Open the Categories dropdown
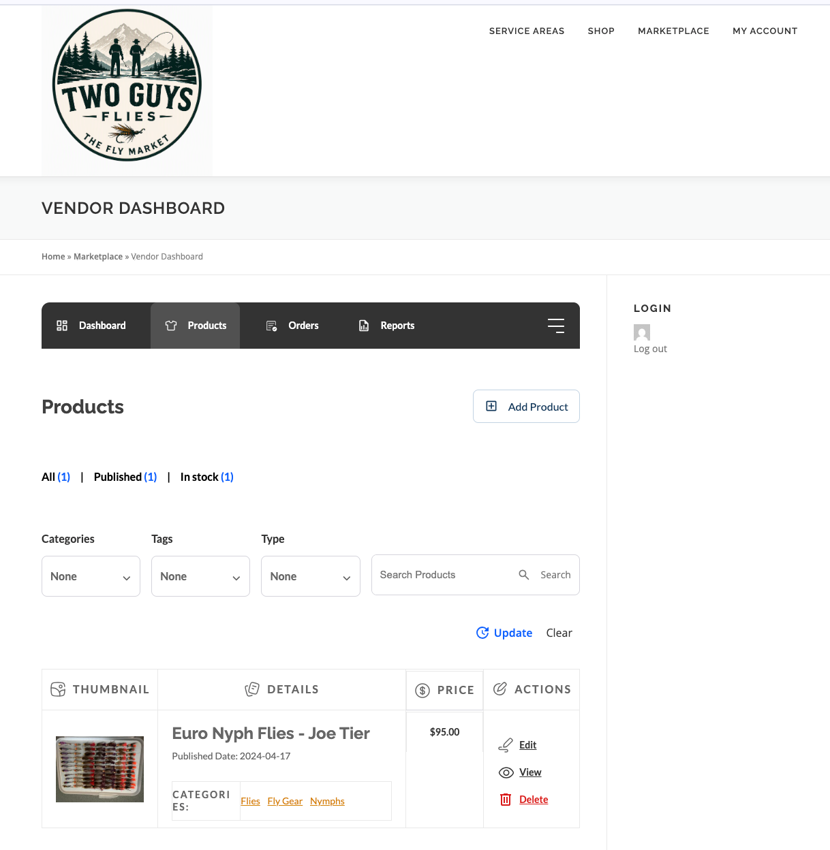Screen dimensions: 830x850 tap(91, 576)
